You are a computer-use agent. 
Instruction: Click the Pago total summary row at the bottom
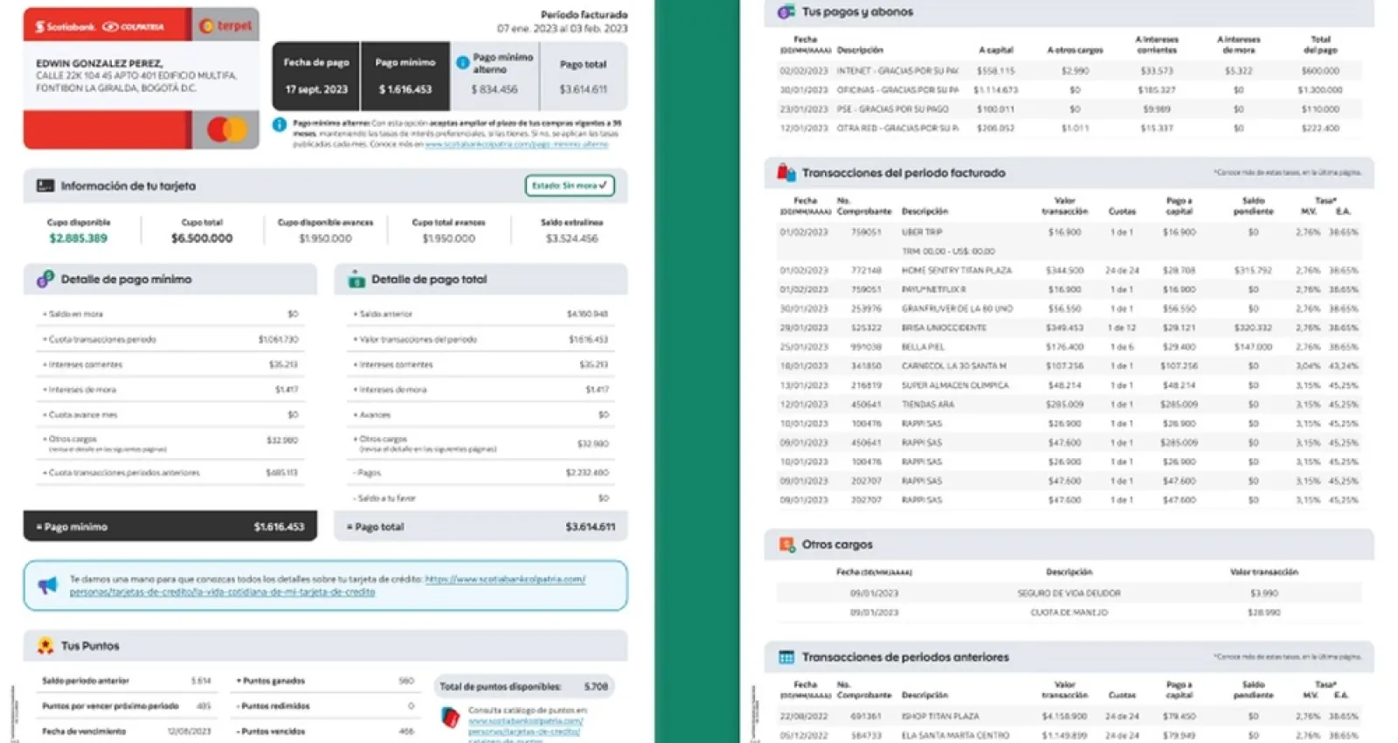[x=481, y=526]
